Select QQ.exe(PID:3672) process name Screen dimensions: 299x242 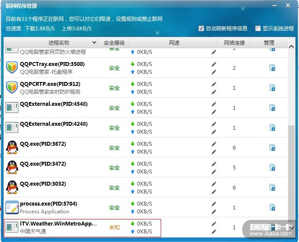43,144
